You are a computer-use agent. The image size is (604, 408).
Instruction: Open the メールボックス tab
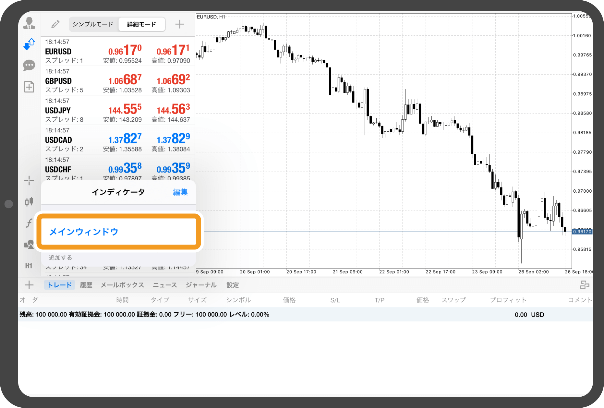[x=122, y=285]
